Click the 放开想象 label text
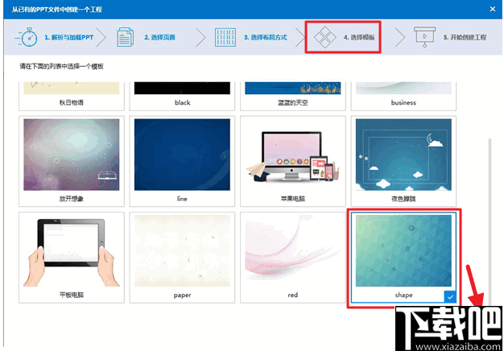Screen dimensions: 504x351 tap(72, 199)
